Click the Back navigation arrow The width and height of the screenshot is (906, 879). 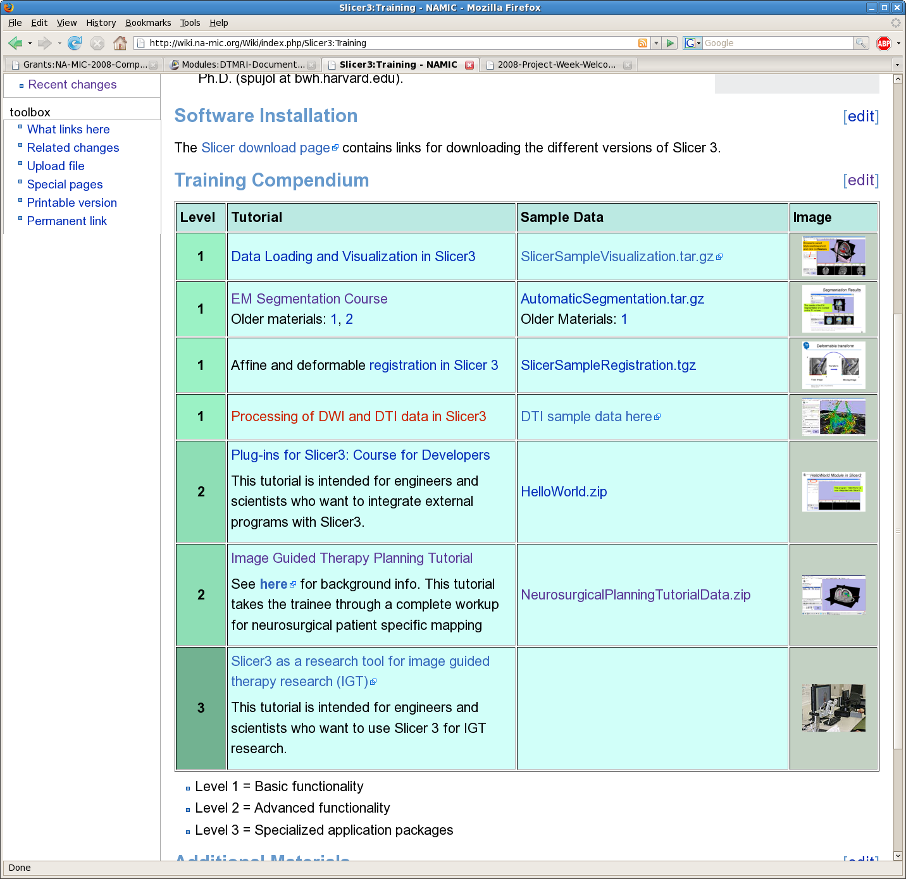pos(15,43)
